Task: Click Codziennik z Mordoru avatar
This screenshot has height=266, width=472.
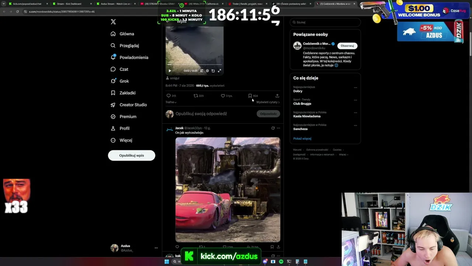Action: [297, 46]
